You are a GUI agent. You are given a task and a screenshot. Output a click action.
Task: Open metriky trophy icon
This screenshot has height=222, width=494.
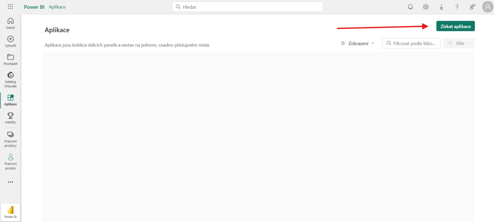[10, 118]
